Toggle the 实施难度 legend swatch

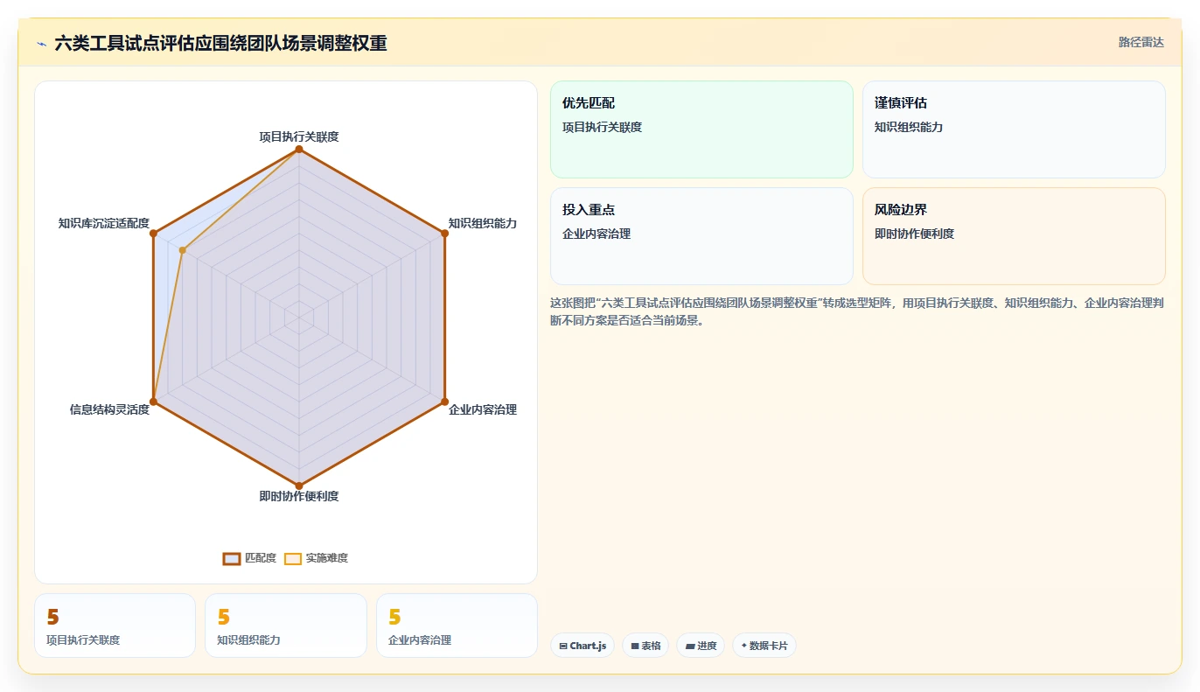pyautogui.click(x=293, y=558)
